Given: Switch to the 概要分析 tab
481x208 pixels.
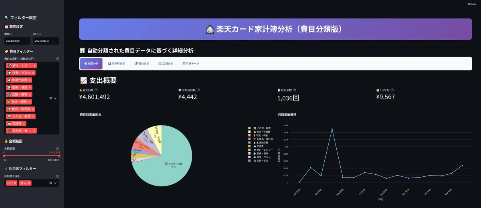Looking at the screenshot, I should click(91, 64).
